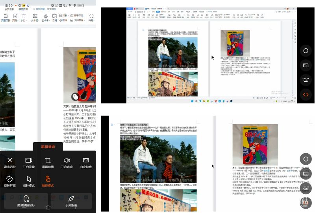This screenshot has height=213, width=315.
Task: Toggle 开启声音 remote sound on
Action: coord(67,163)
